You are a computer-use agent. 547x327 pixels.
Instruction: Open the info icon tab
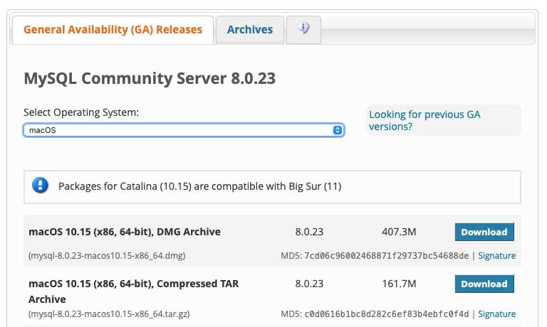point(303,30)
